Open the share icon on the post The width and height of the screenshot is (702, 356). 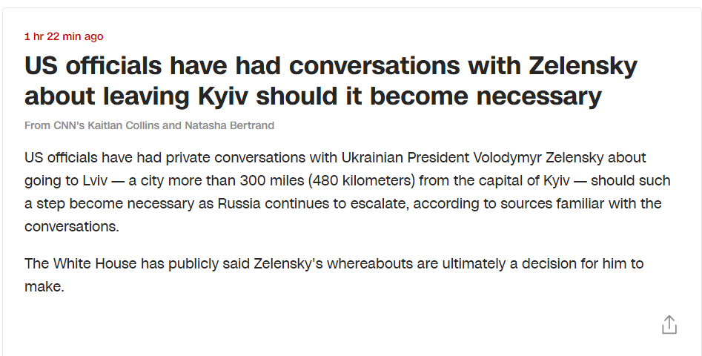point(669,325)
